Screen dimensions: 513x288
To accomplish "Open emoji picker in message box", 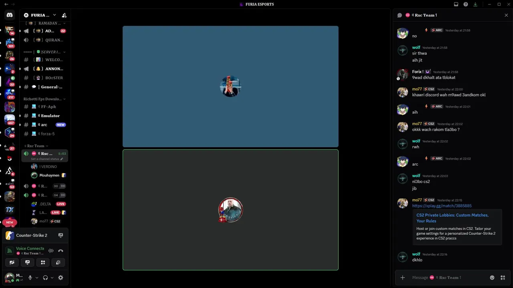I will pyautogui.click(x=492, y=278).
